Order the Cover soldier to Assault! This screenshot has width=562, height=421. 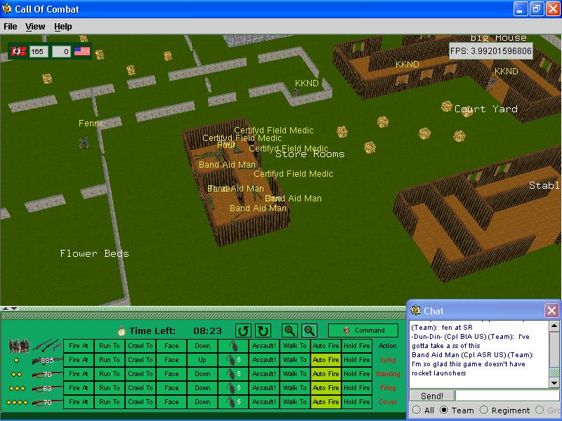(264, 401)
